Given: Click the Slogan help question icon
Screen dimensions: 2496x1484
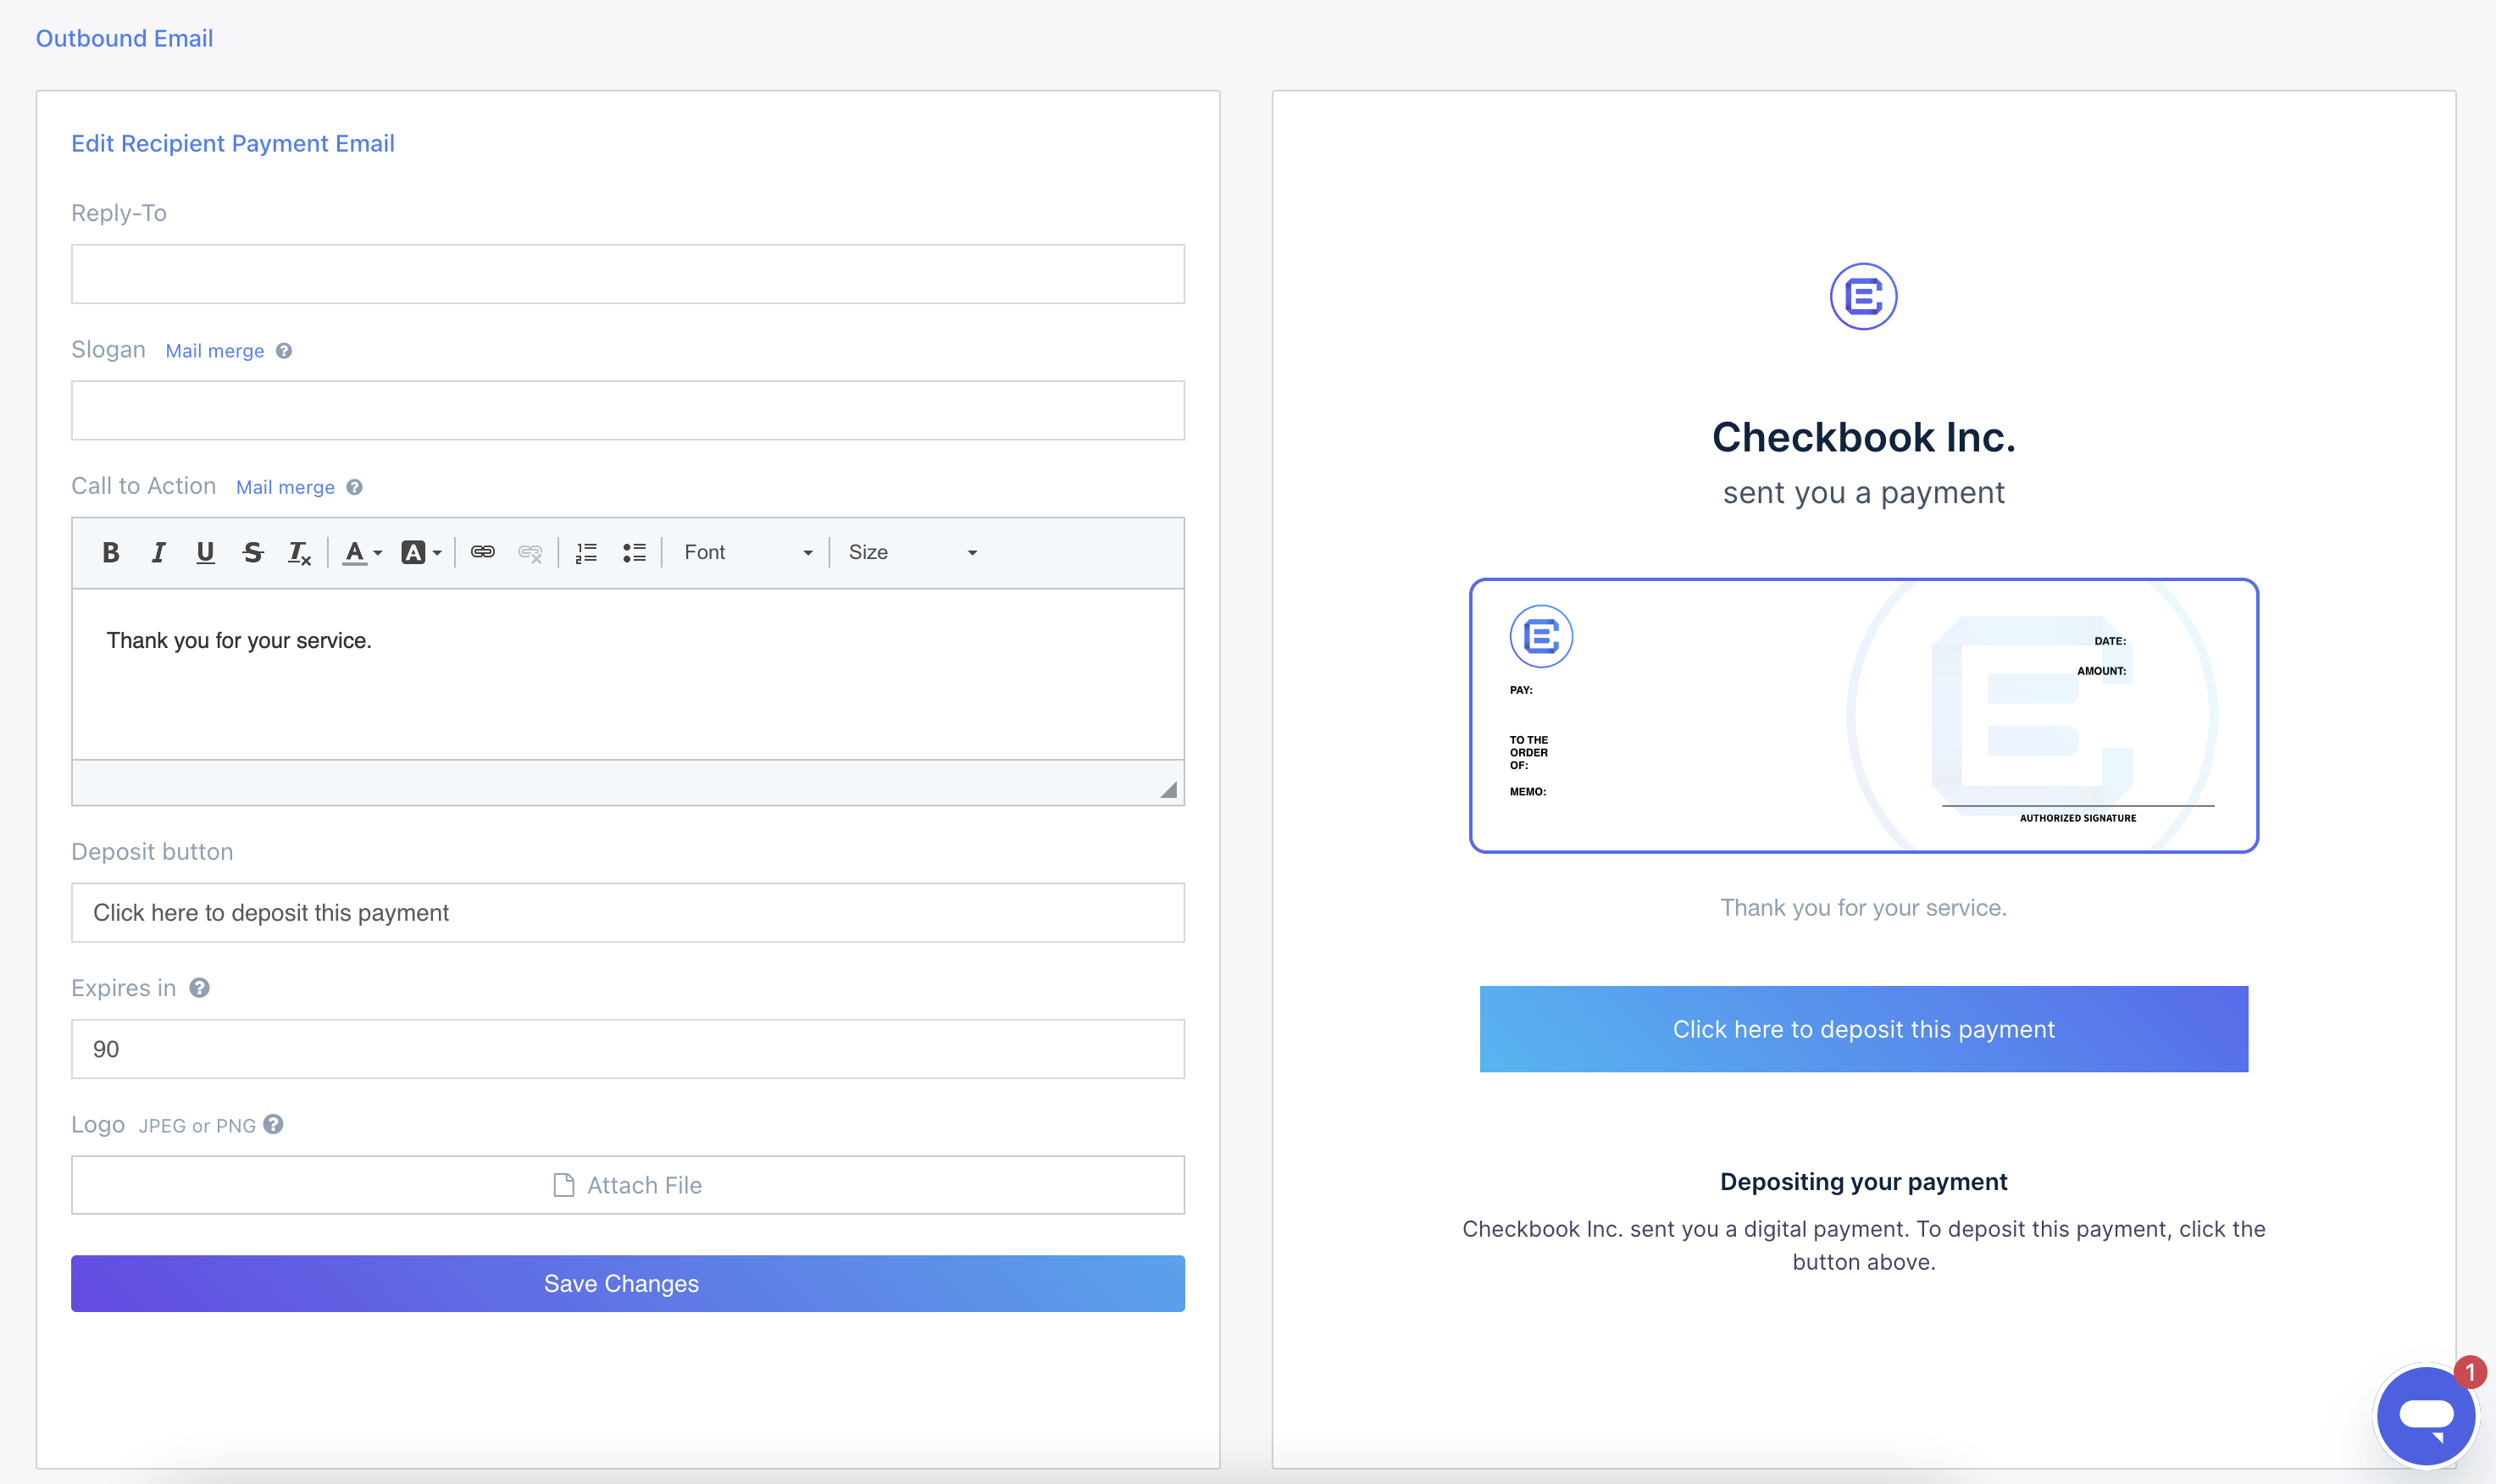Looking at the screenshot, I should pyautogui.click(x=284, y=351).
